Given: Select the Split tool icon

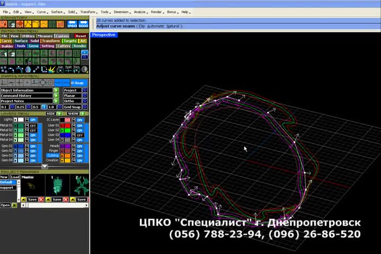Looking at the screenshot, I should (68, 69).
